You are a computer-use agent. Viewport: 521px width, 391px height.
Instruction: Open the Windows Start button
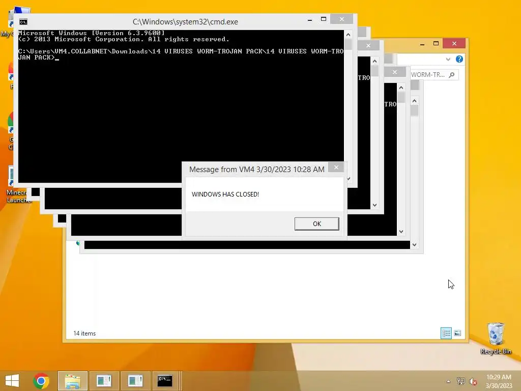click(12, 381)
